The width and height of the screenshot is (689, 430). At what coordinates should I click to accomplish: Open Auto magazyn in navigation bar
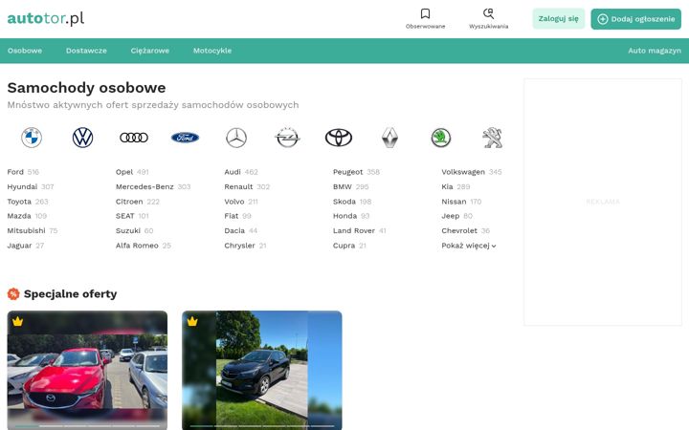coord(655,51)
